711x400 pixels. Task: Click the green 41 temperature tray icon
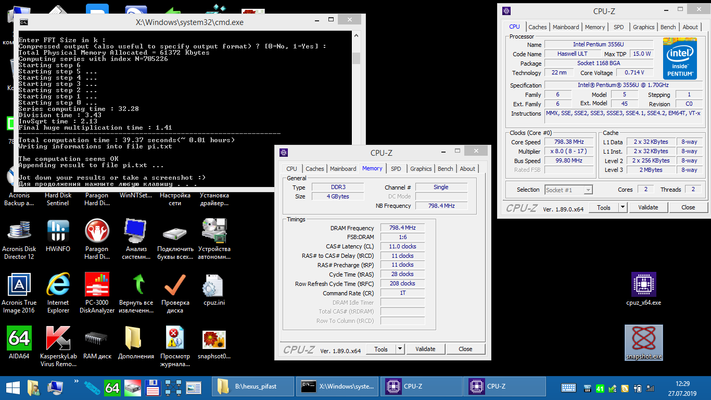tap(600, 388)
